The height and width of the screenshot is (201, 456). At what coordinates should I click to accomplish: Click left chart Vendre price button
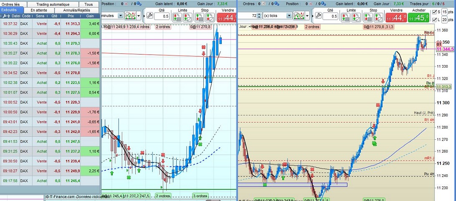point(226,18)
